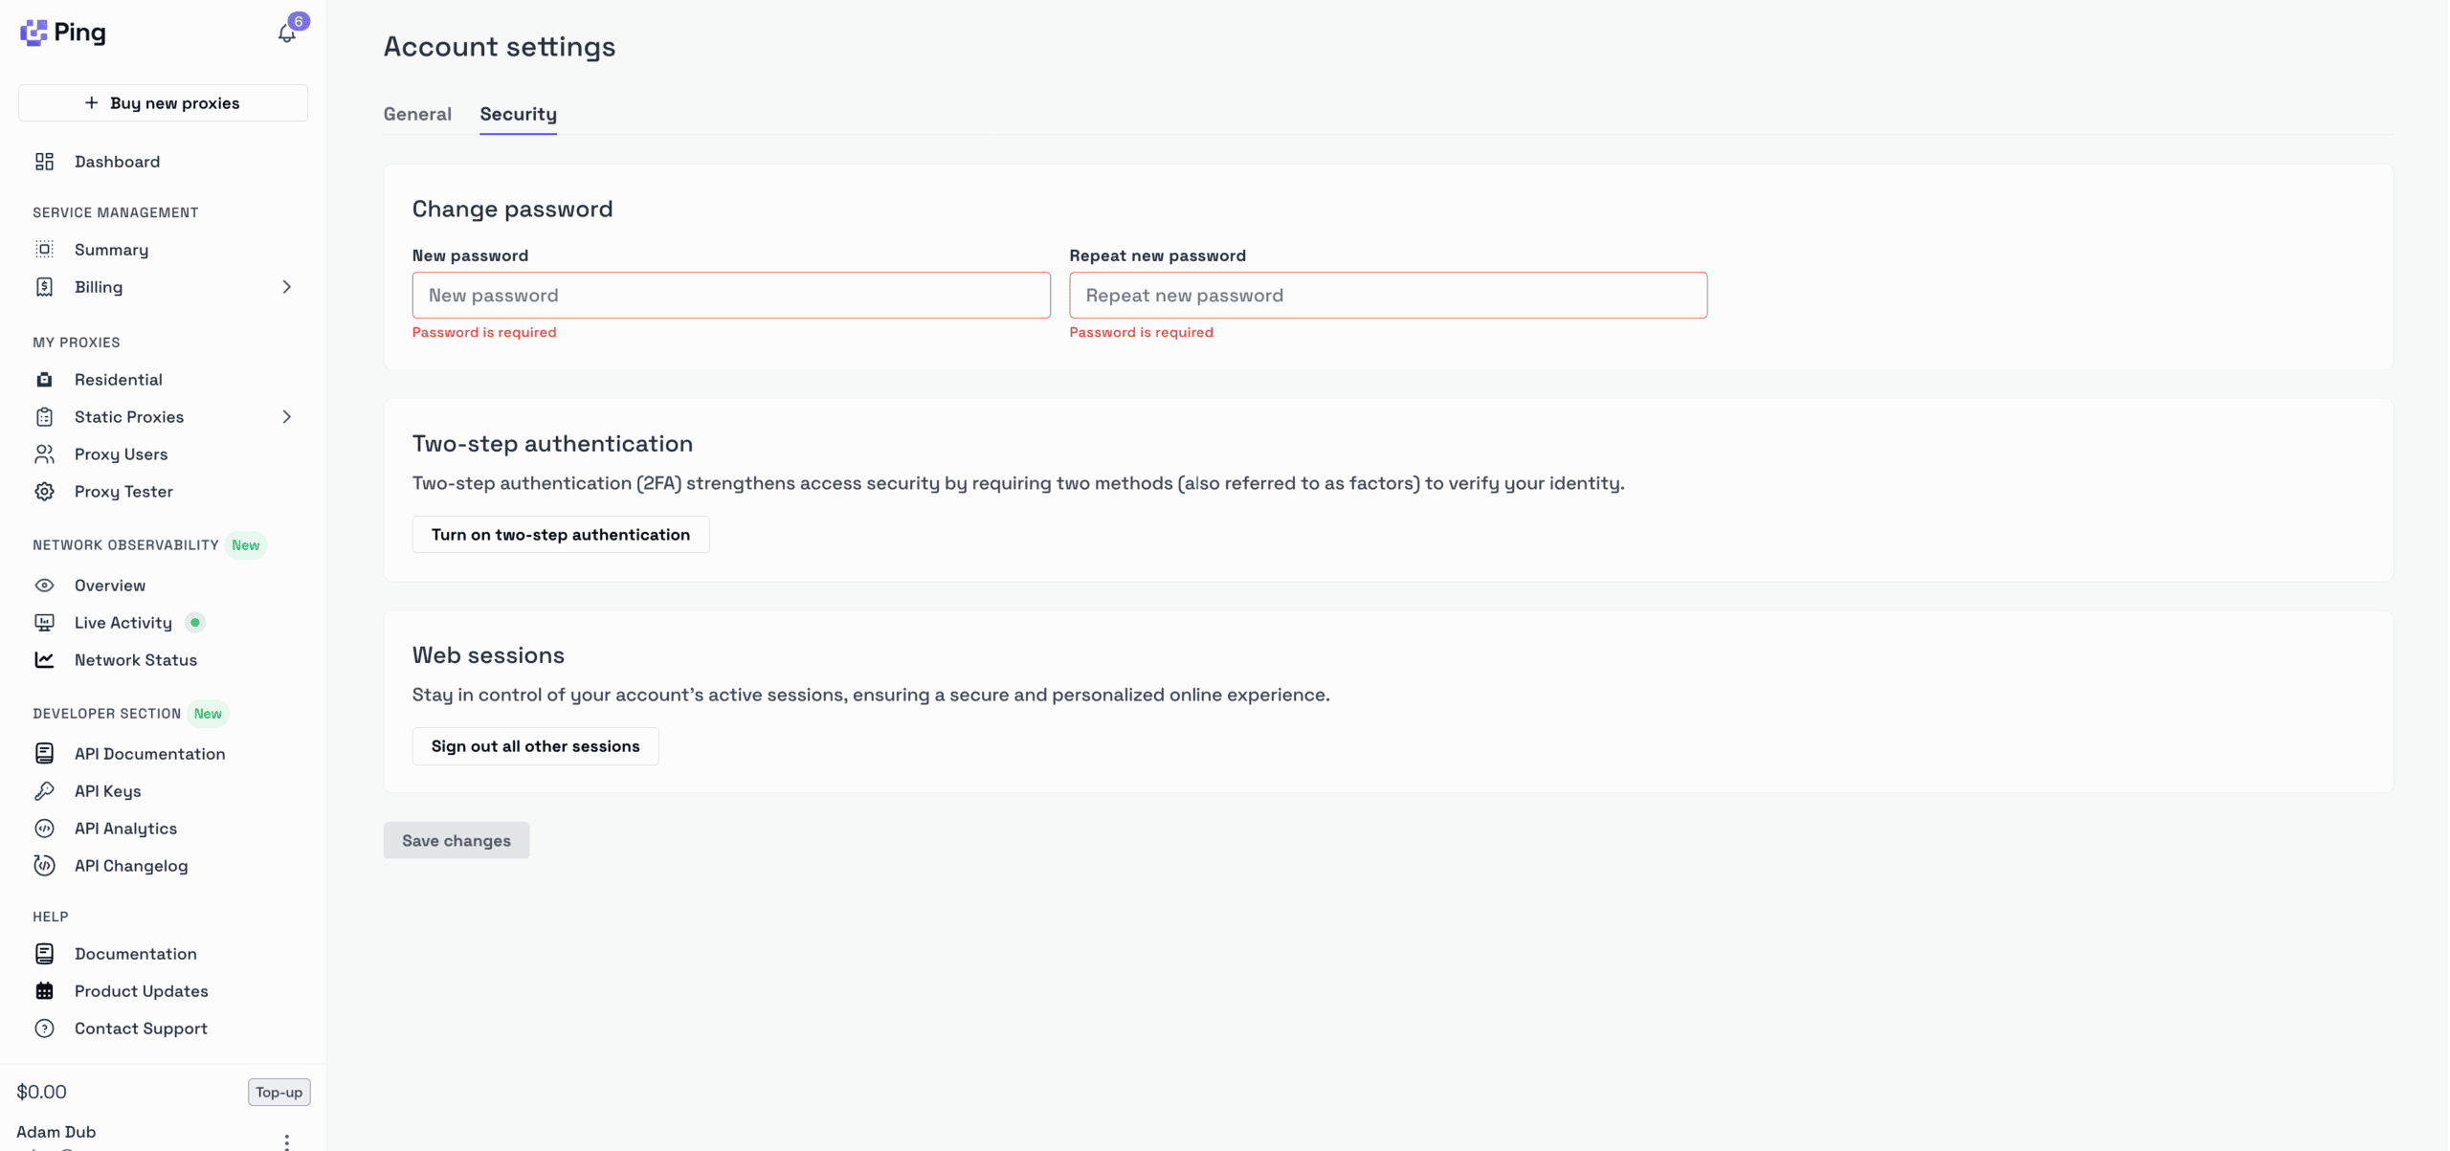Click the Ping logo icon
2450x1151 pixels.
(33, 33)
